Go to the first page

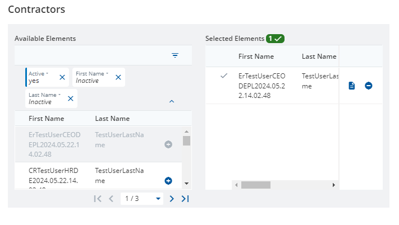(x=98, y=199)
